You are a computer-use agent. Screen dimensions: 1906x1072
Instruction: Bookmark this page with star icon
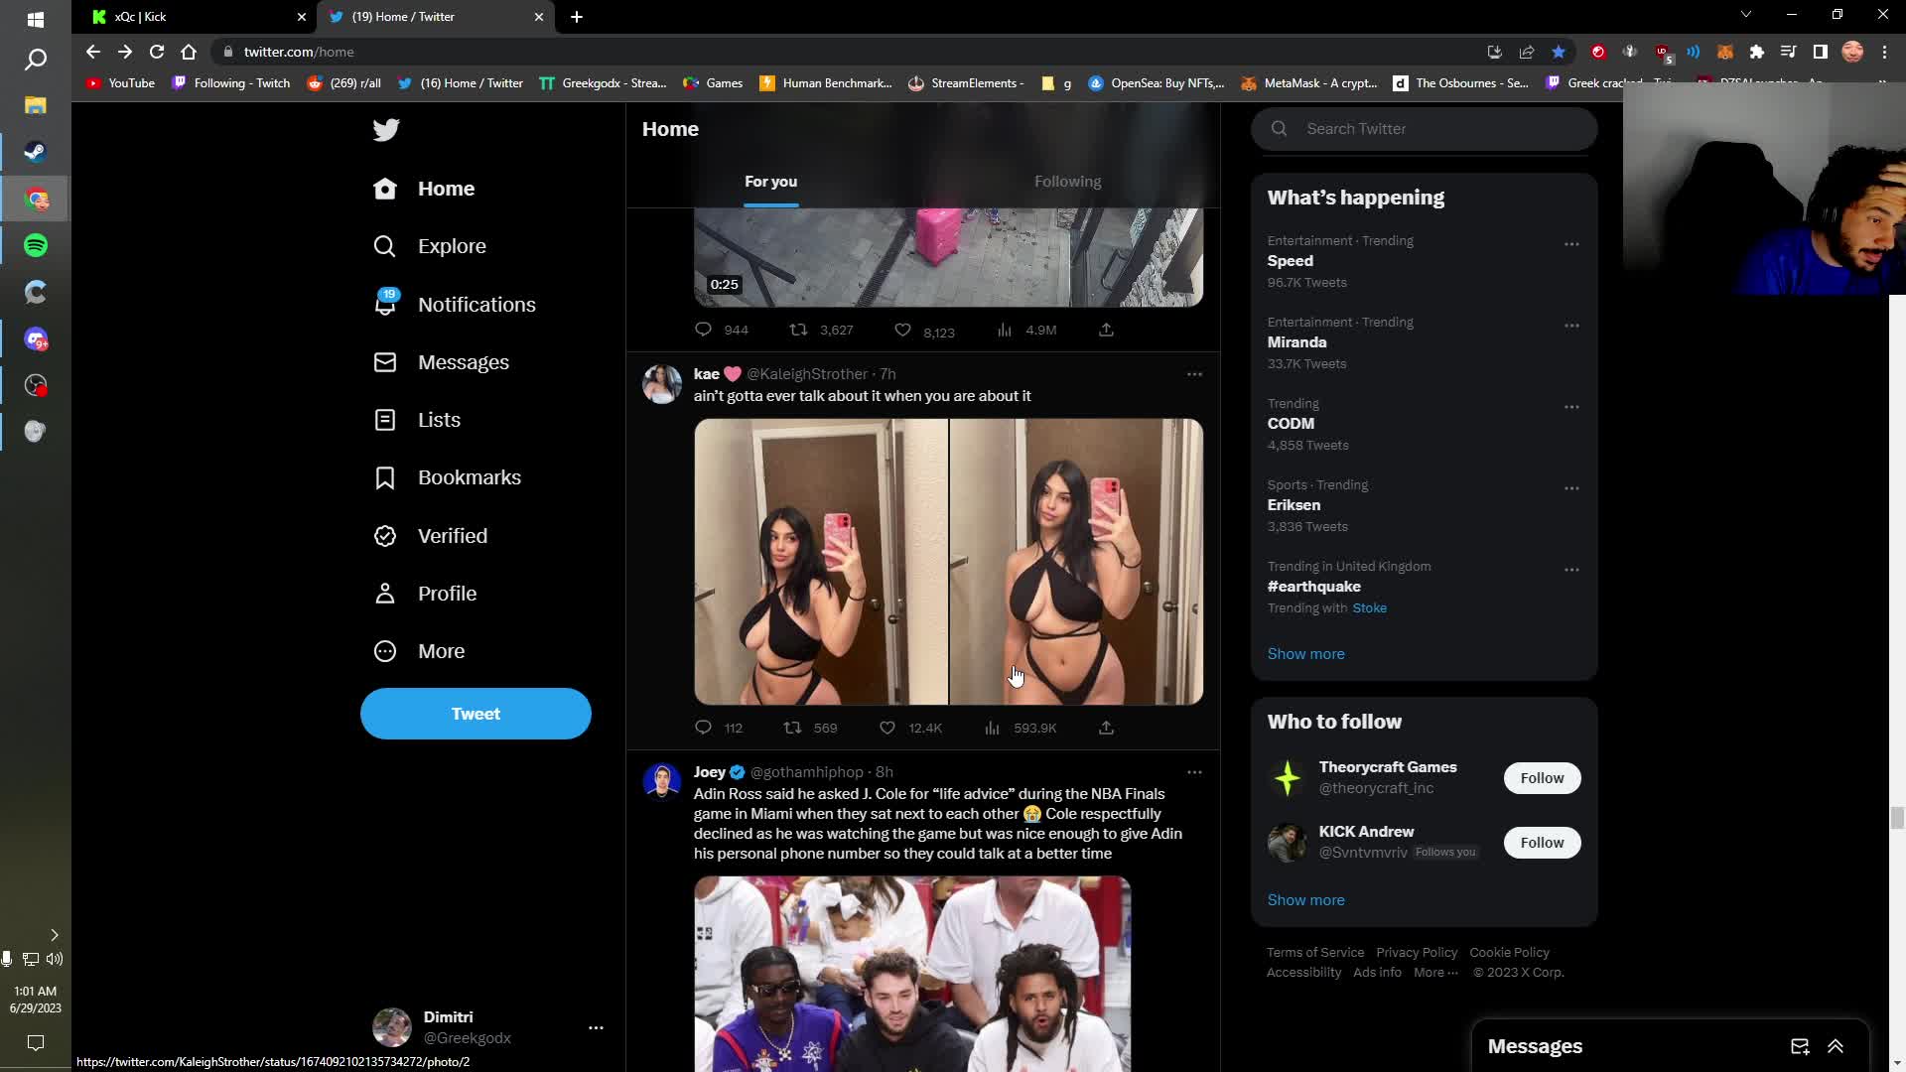(x=1559, y=52)
